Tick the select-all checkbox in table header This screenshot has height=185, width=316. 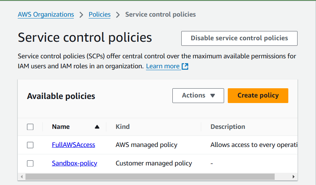[30, 127]
